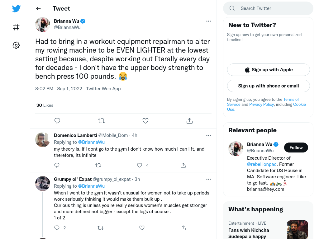Open more options on Domenico Lamberti's reply
This screenshot has height=239, width=319.
click(x=208, y=135)
